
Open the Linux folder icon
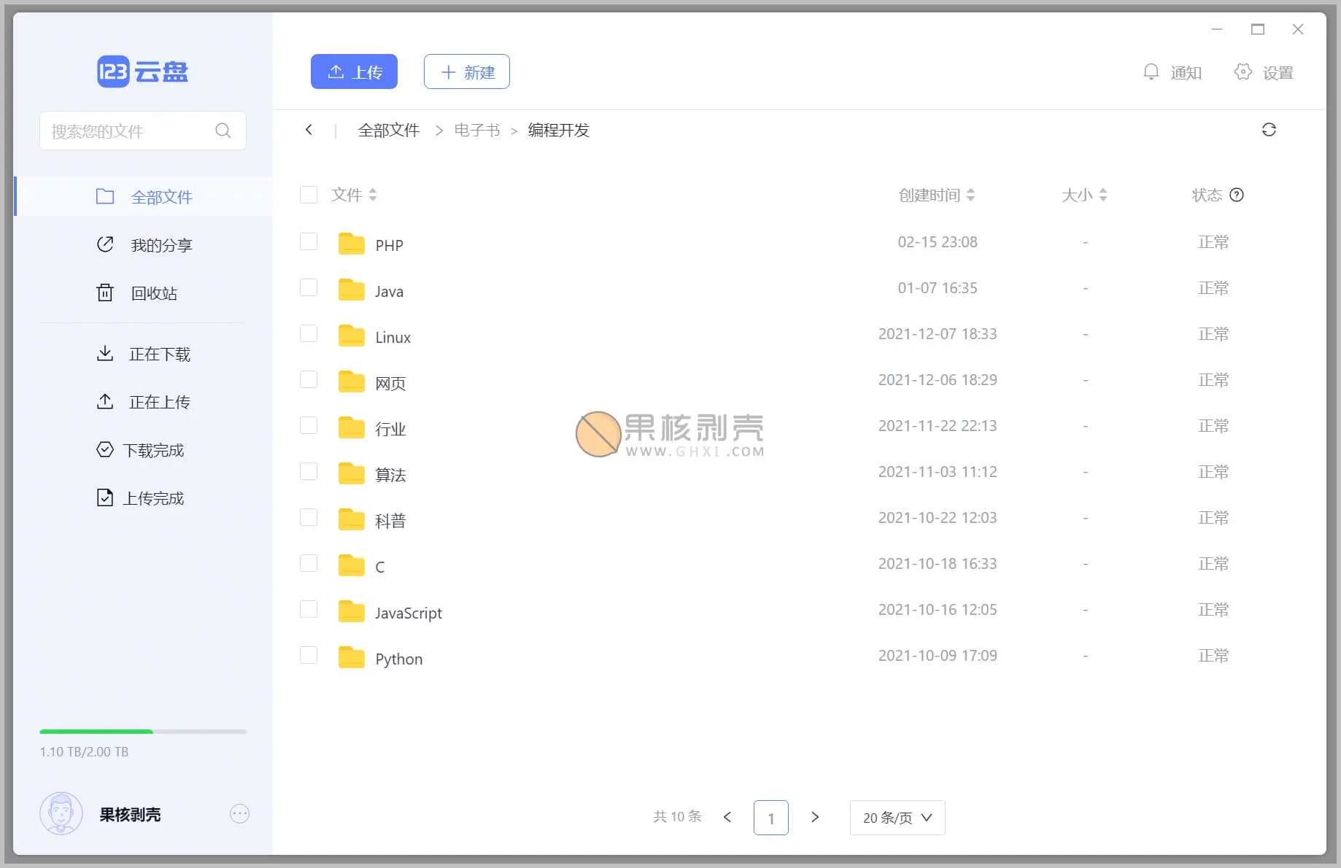(352, 336)
